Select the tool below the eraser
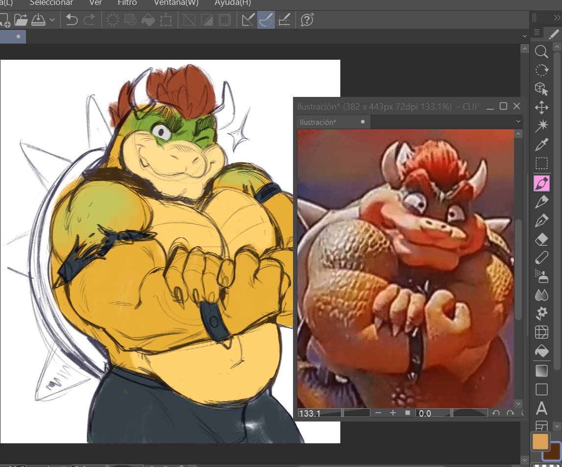Viewport: 562px width, 467px height. (541, 258)
